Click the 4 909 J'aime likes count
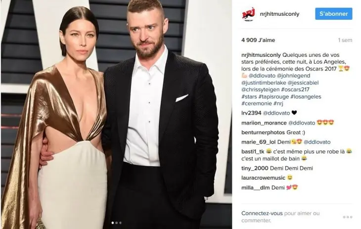 (258, 40)
